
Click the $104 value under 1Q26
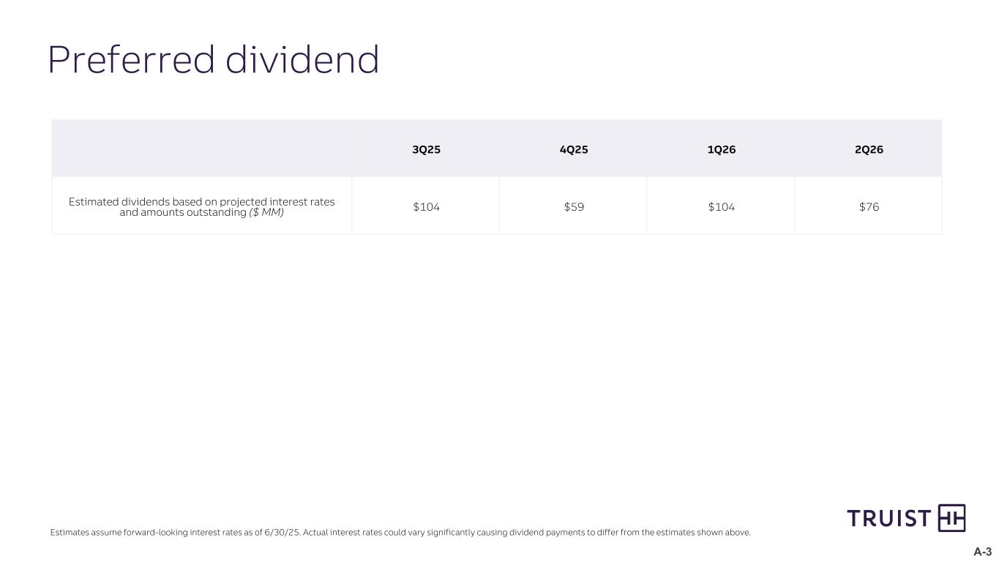721,207
